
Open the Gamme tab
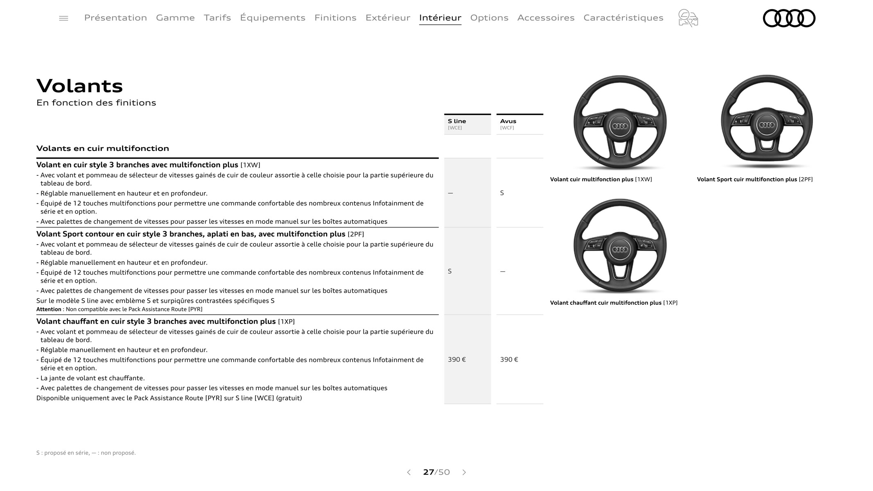coord(175,18)
